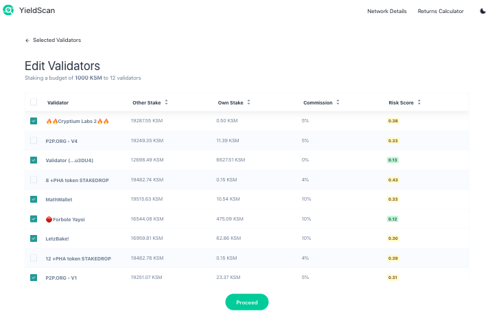This screenshot has height=336, width=494.
Task: Click the YieldScan logo icon
Action: (8, 10)
